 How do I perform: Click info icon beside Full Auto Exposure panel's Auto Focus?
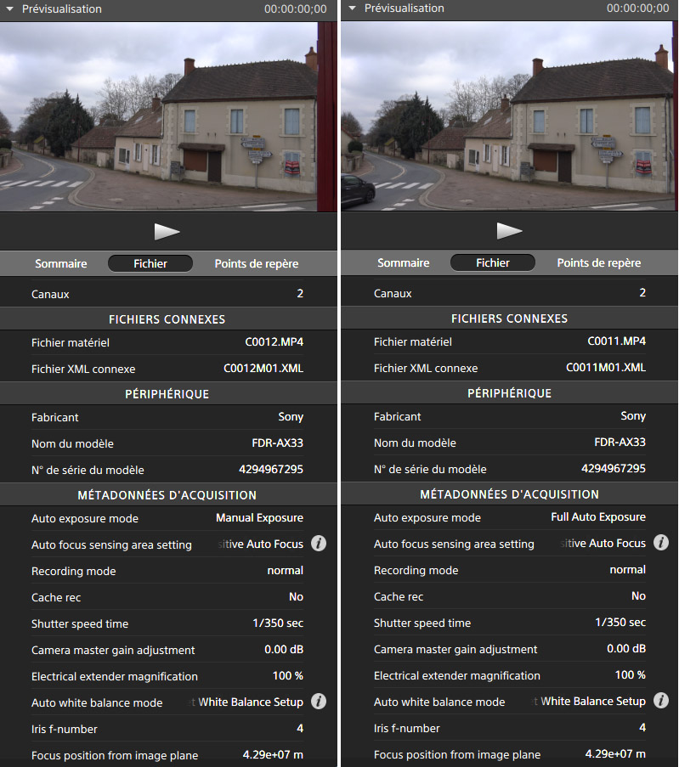click(660, 543)
